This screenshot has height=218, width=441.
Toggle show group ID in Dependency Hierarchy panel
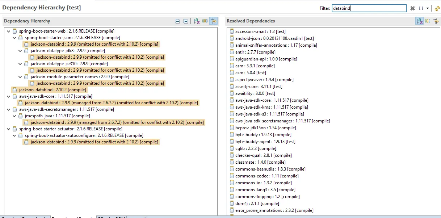tap(205, 21)
